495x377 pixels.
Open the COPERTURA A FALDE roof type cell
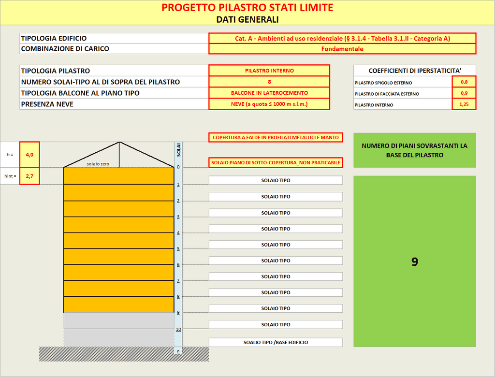click(276, 138)
